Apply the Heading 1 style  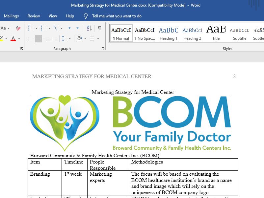[x=169, y=33]
